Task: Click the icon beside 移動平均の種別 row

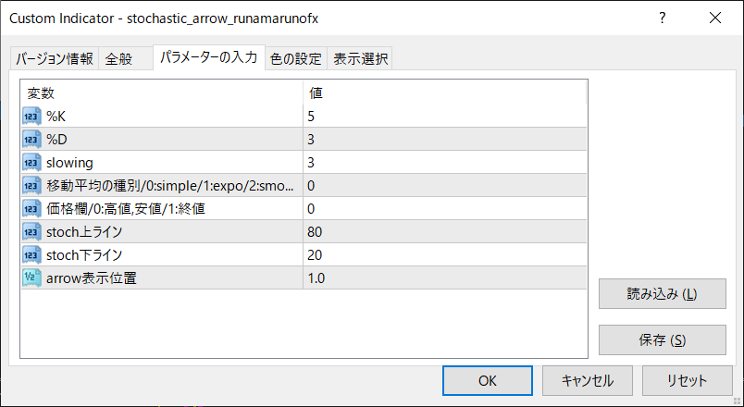Action: point(31,185)
